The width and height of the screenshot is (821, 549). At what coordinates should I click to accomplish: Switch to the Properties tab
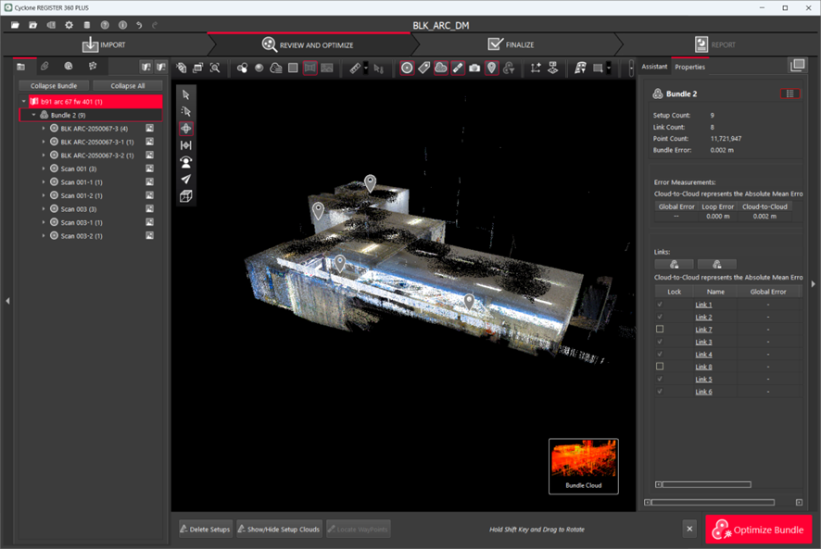click(x=689, y=67)
